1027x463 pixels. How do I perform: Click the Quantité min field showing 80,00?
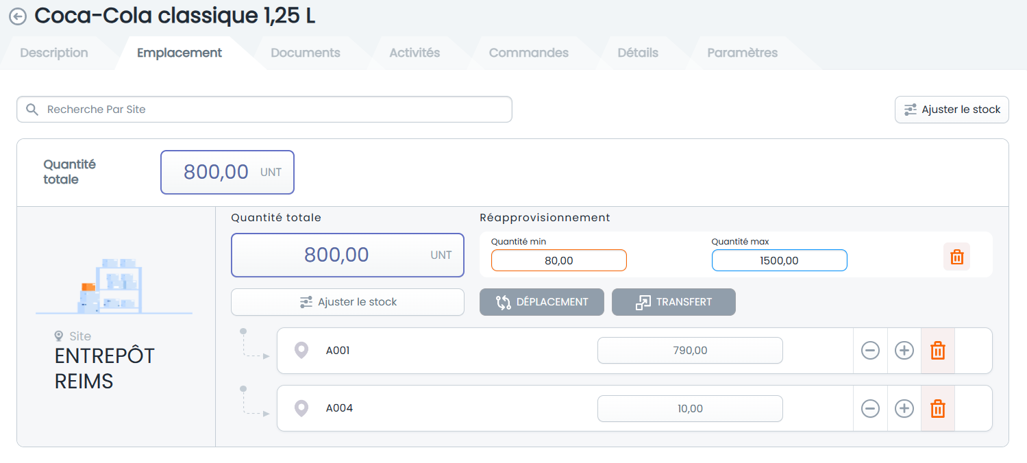coord(559,260)
